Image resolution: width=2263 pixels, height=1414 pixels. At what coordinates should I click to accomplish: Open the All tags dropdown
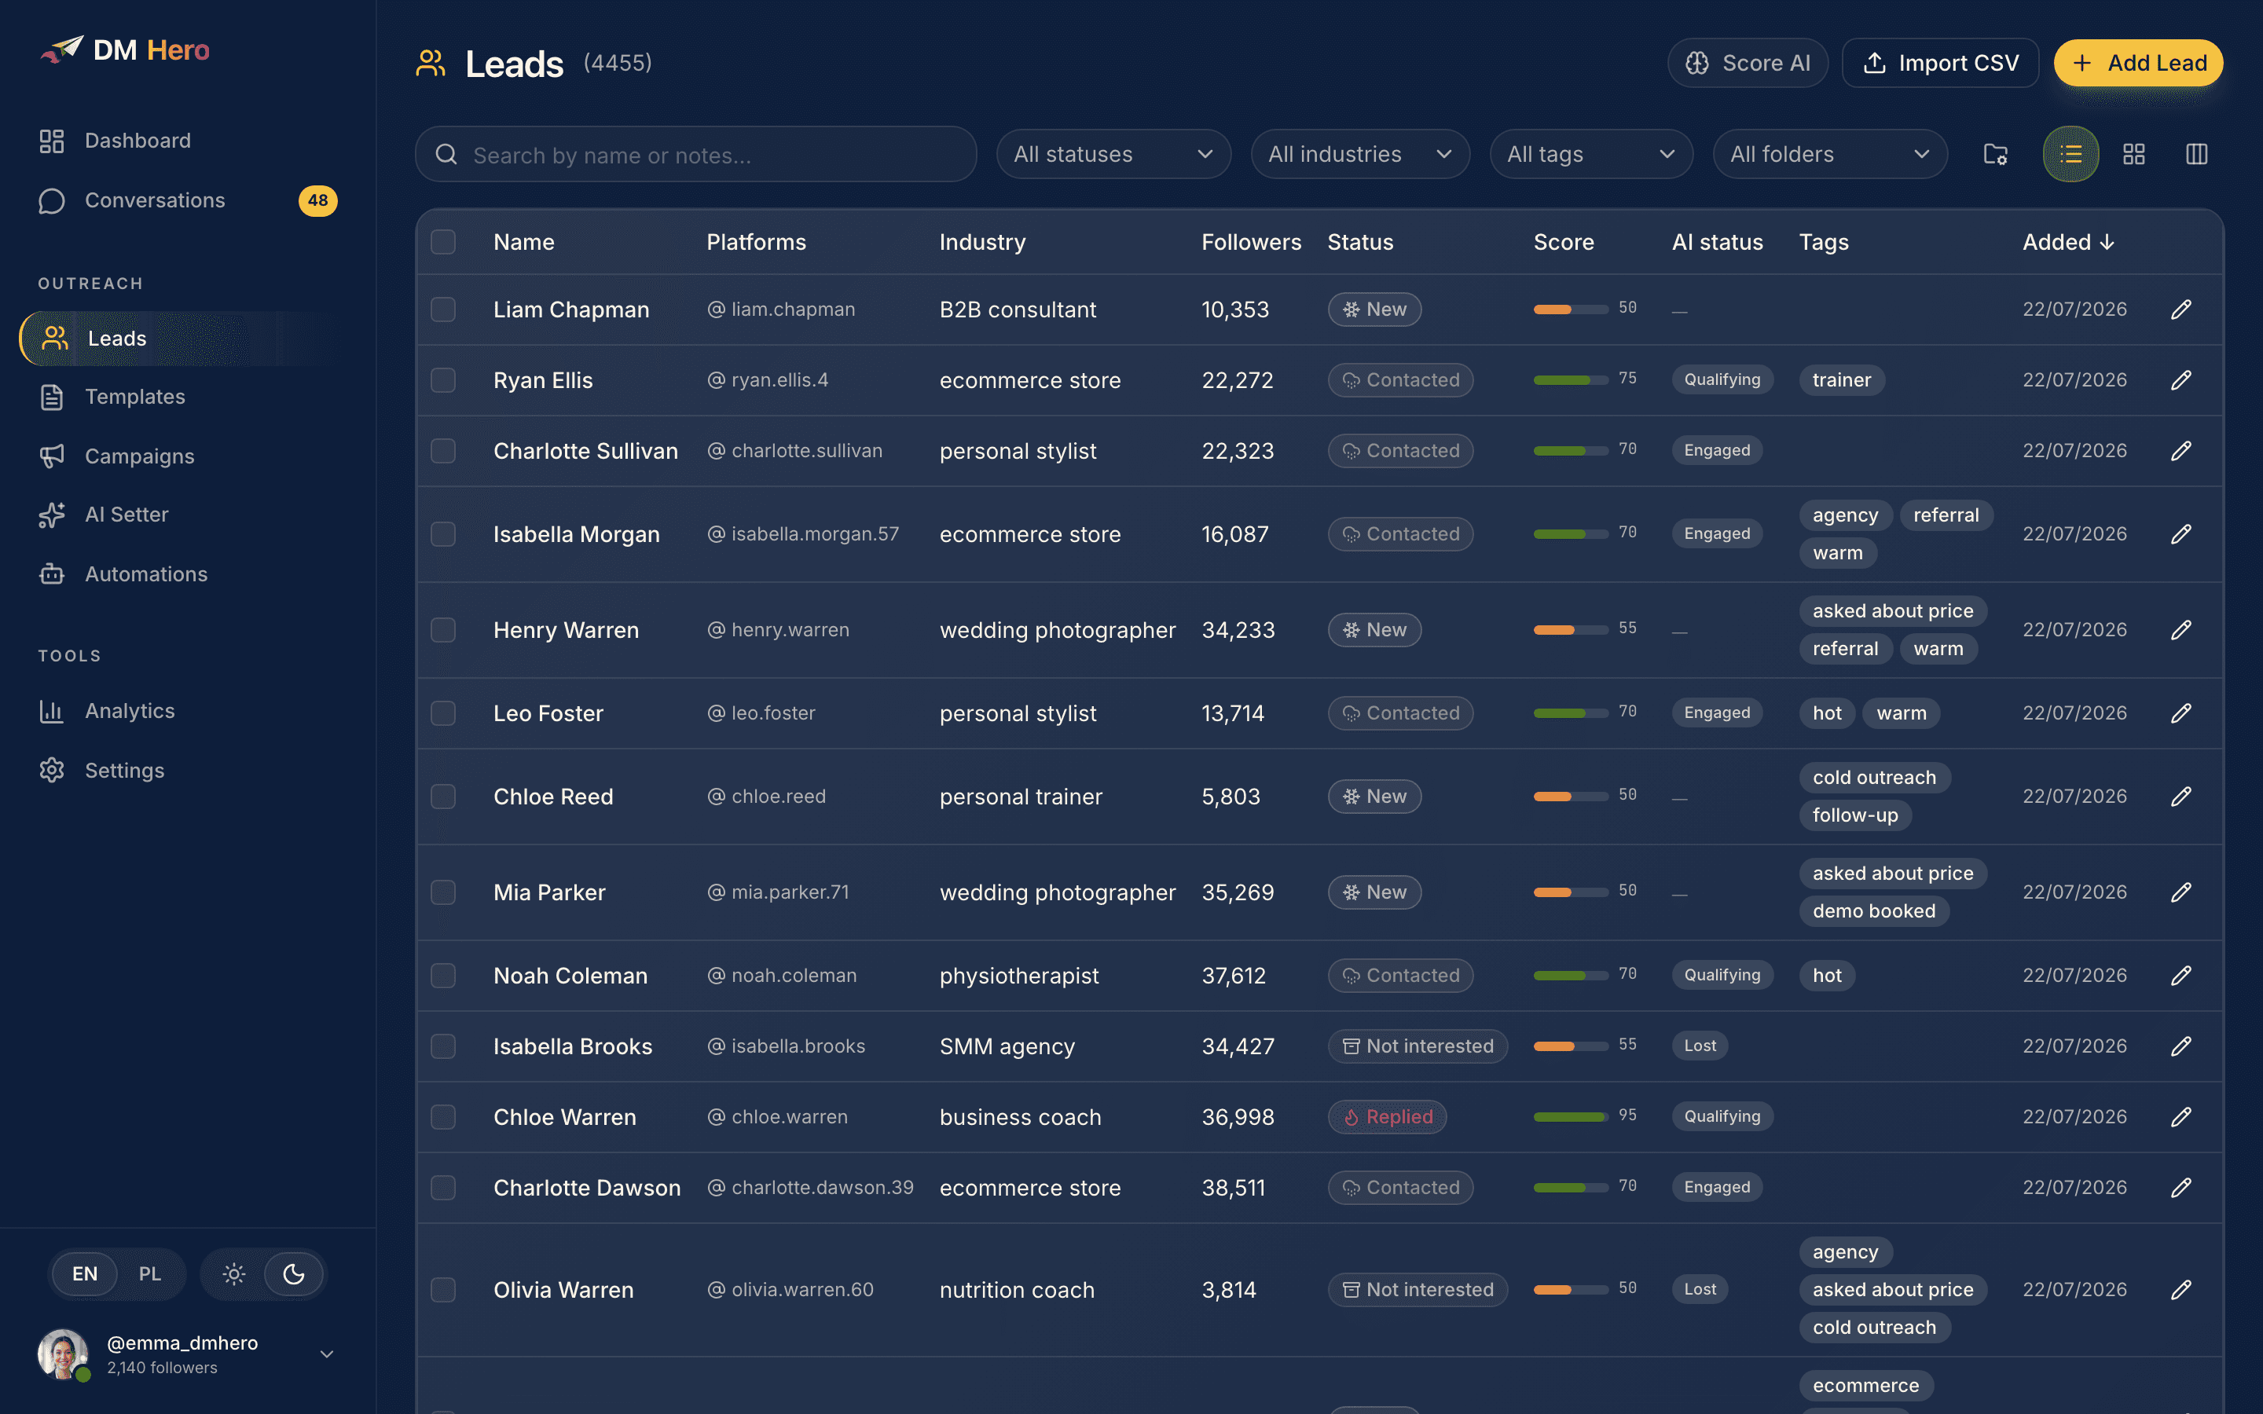click(1590, 154)
